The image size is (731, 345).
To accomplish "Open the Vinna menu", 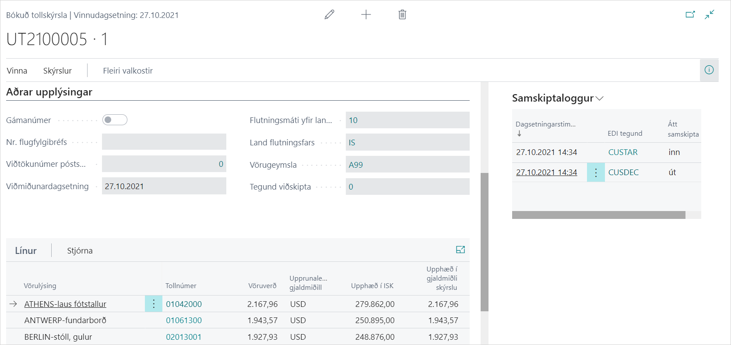I will (17, 71).
